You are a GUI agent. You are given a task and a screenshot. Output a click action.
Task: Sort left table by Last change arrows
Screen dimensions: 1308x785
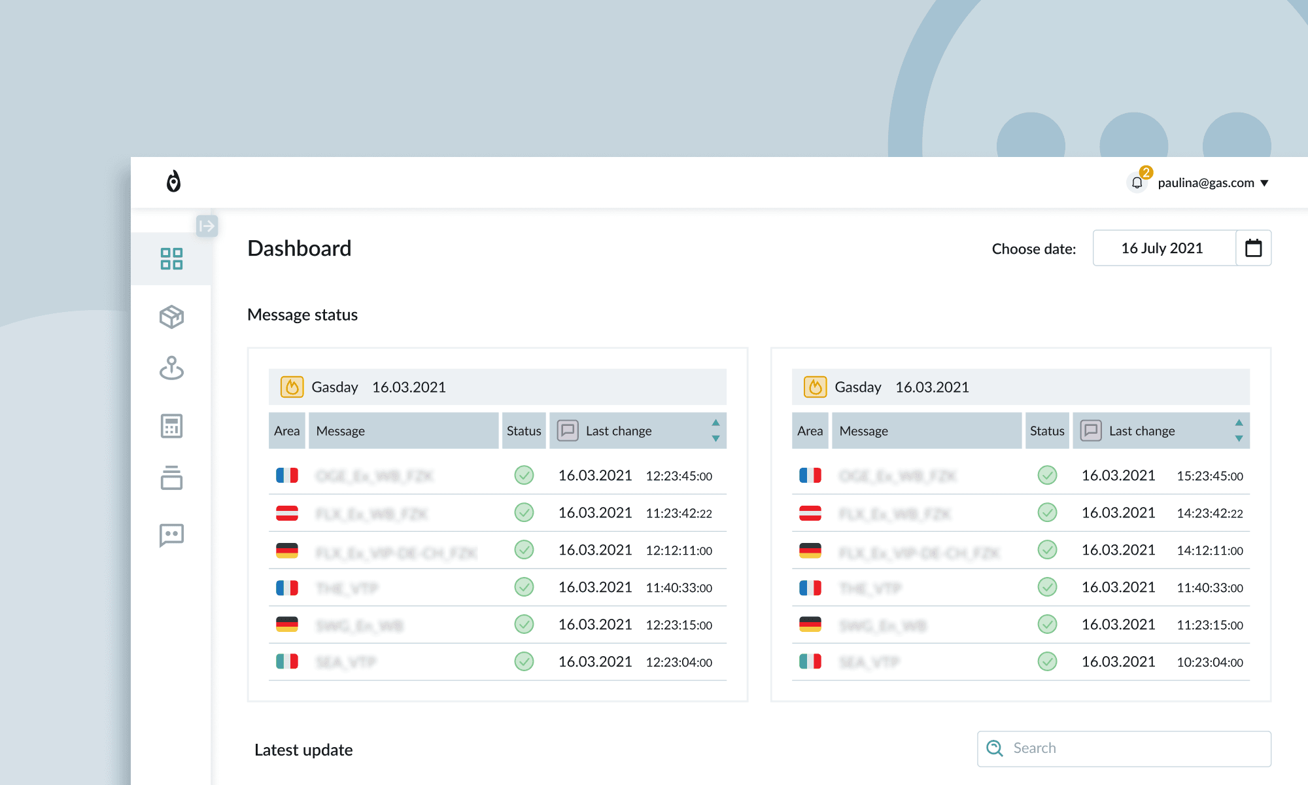coord(715,430)
